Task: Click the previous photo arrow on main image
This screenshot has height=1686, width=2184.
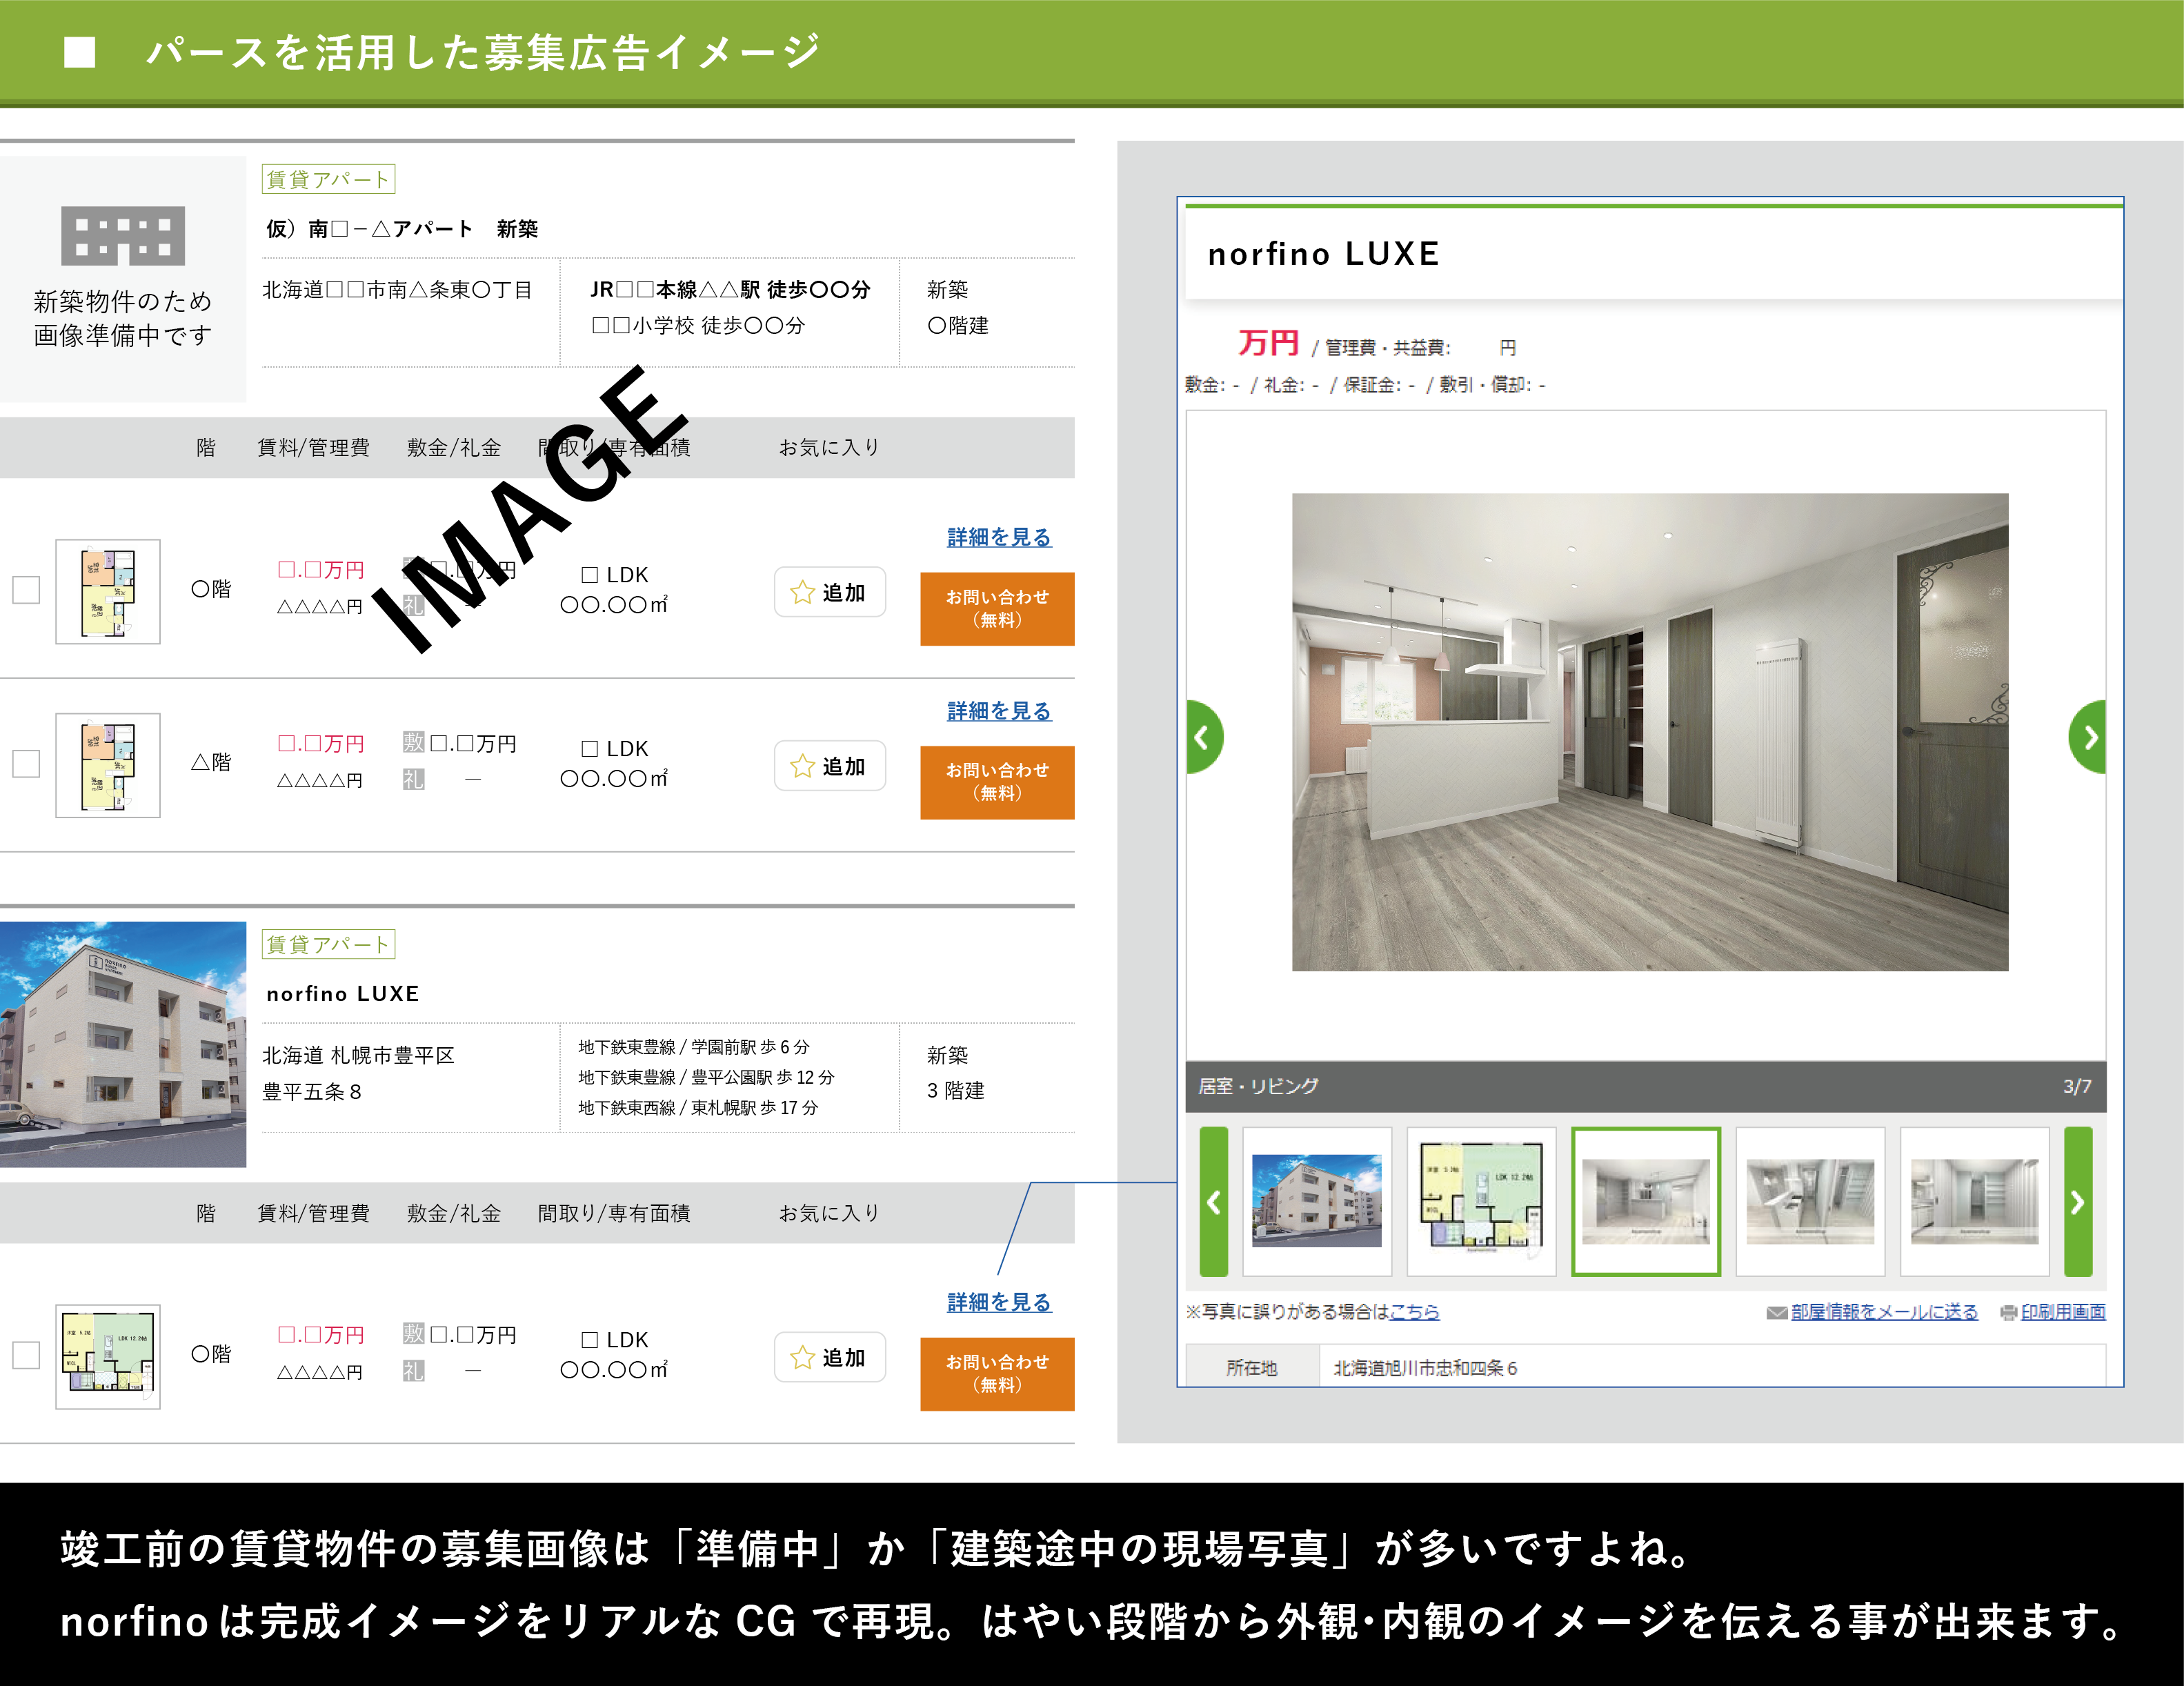Action: (1204, 737)
